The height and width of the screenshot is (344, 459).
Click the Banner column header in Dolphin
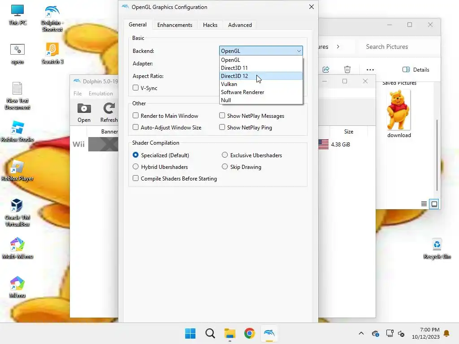(x=109, y=131)
